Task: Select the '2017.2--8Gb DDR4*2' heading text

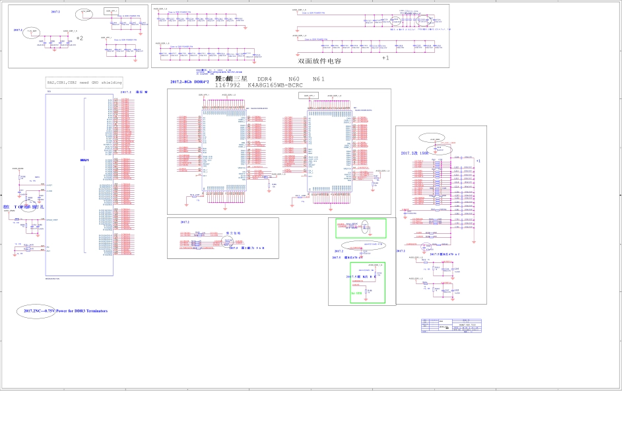Action: point(189,82)
